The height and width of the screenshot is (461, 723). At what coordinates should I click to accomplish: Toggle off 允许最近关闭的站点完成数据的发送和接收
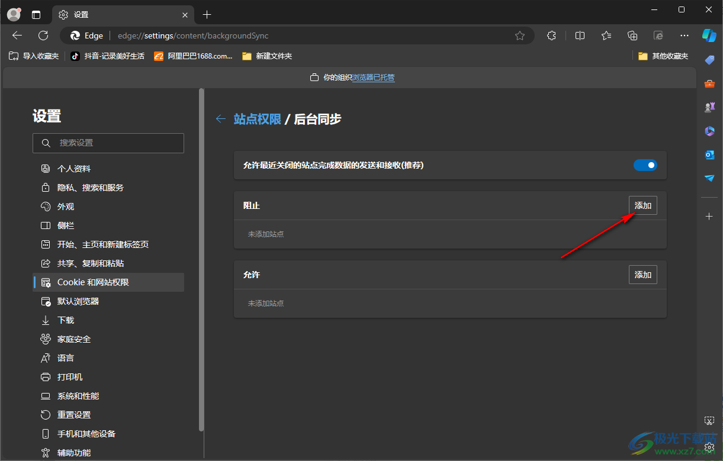coord(645,165)
